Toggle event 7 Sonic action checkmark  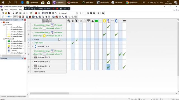click(x=108, y=62)
